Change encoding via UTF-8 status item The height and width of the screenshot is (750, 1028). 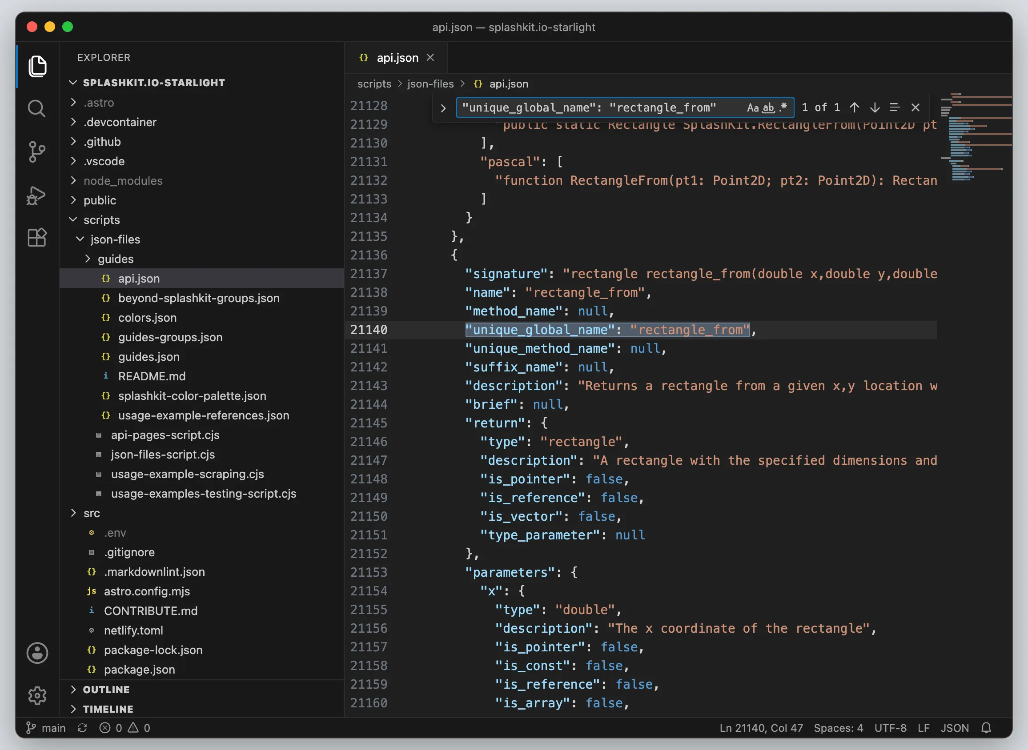890,728
